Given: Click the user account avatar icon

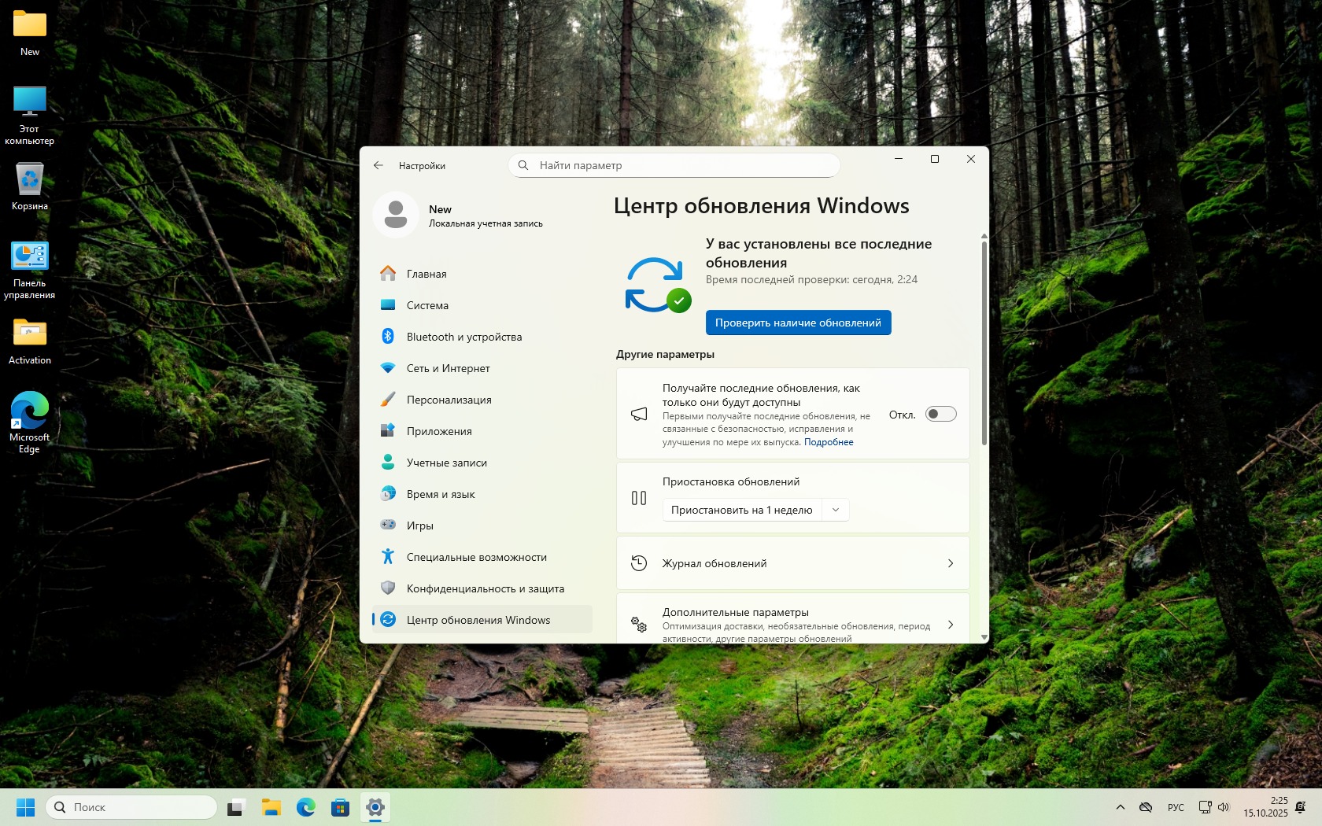Looking at the screenshot, I should (396, 215).
